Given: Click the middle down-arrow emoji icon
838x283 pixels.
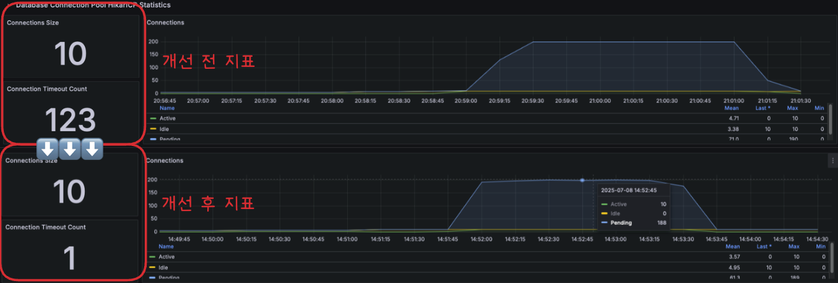Looking at the screenshot, I should [70, 150].
